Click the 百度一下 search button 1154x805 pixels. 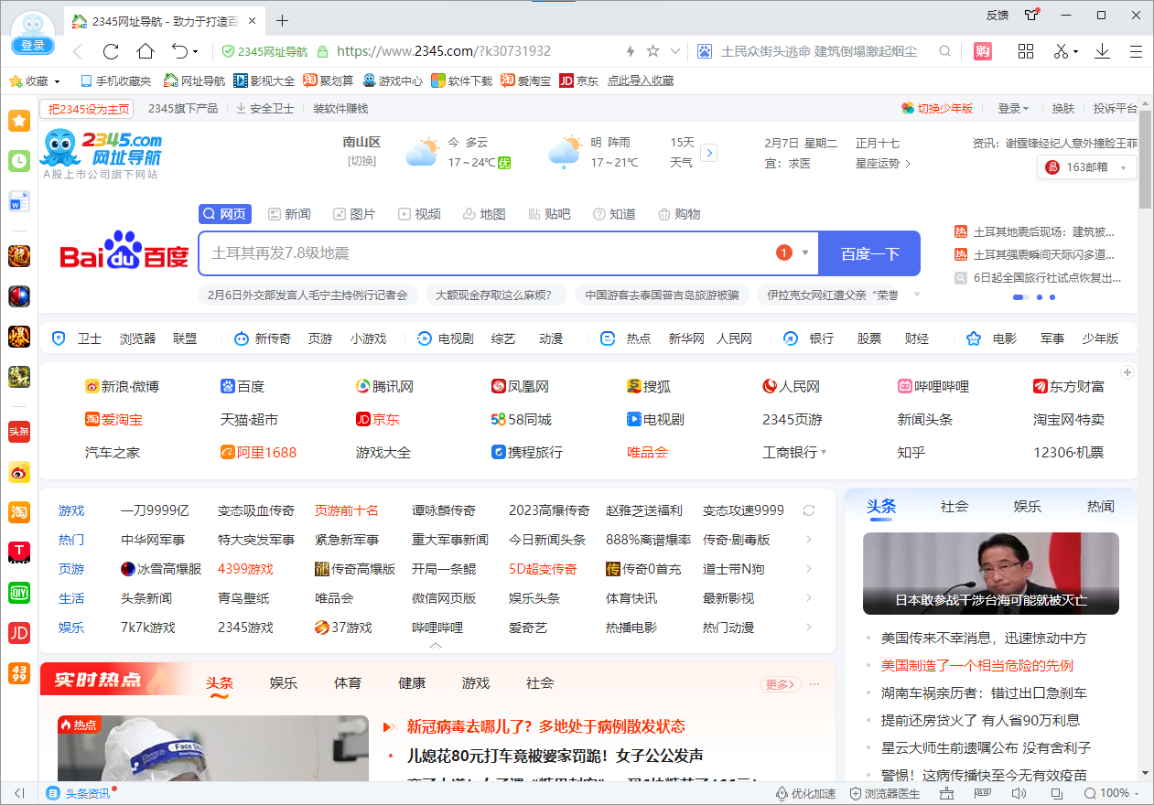pyautogui.click(x=869, y=253)
